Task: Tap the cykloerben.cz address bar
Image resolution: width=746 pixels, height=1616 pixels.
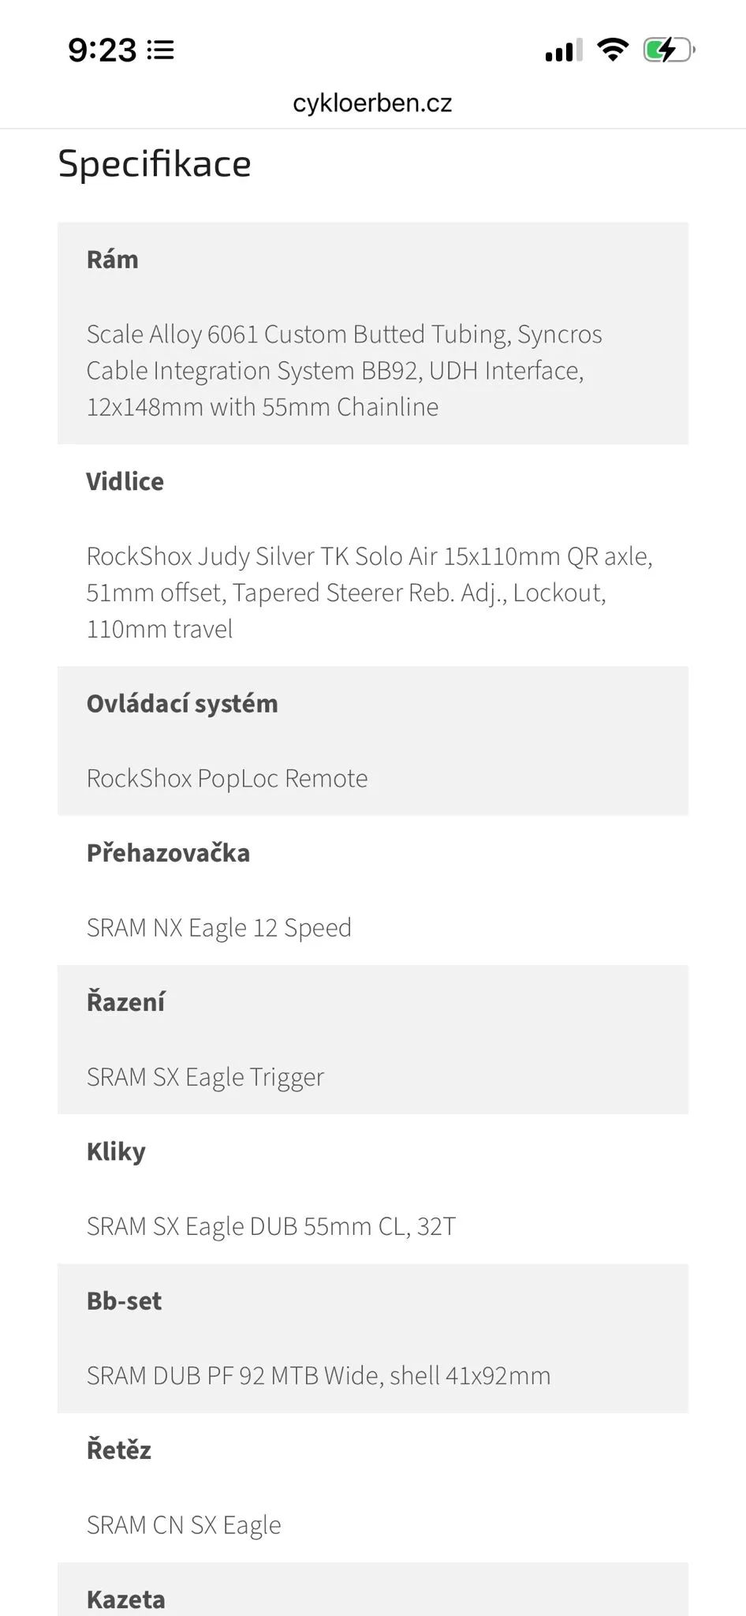Action: point(372,103)
